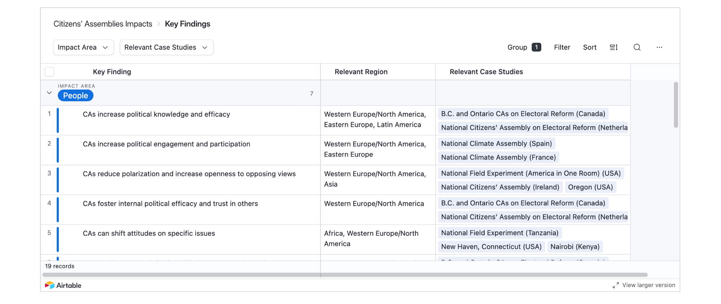Open the row height icon menu
The image size is (721, 304).
[x=613, y=47]
